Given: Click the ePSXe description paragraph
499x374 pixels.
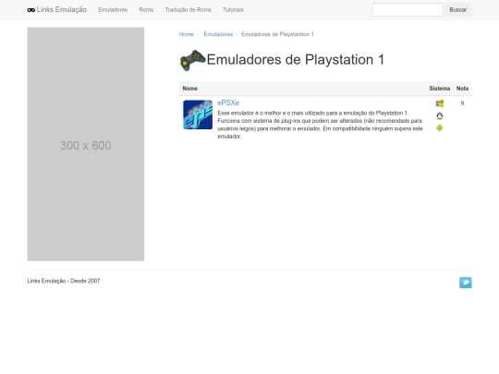Looking at the screenshot, I should tap(320, 125).
